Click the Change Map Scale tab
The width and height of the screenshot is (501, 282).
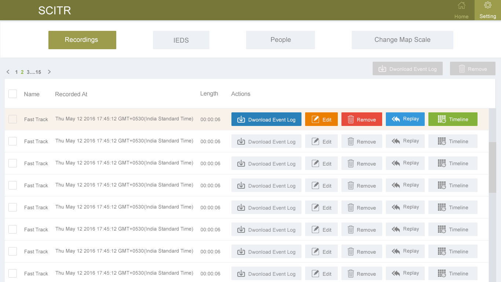tap(402, 40)
